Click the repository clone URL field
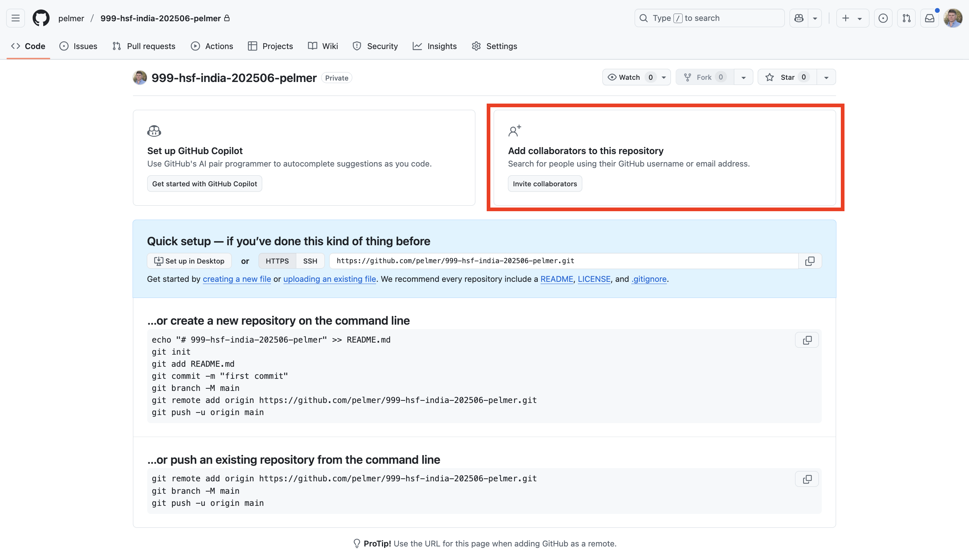Screen dimensions: 969x560 point(564,261)
